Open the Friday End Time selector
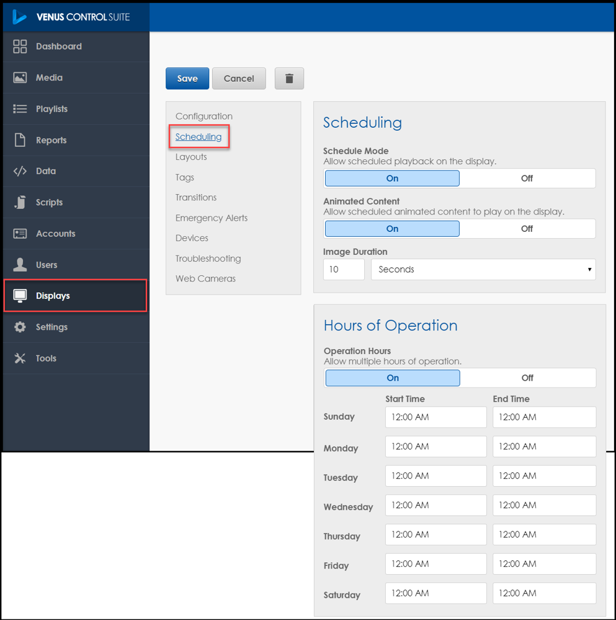Viewport: 616px width, 620px height. (544, 564)
